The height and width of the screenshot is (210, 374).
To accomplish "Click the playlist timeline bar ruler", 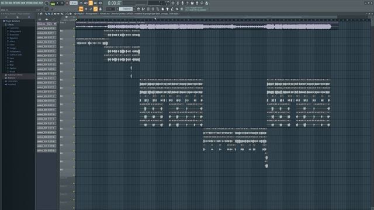I will (x=223, y=20).
